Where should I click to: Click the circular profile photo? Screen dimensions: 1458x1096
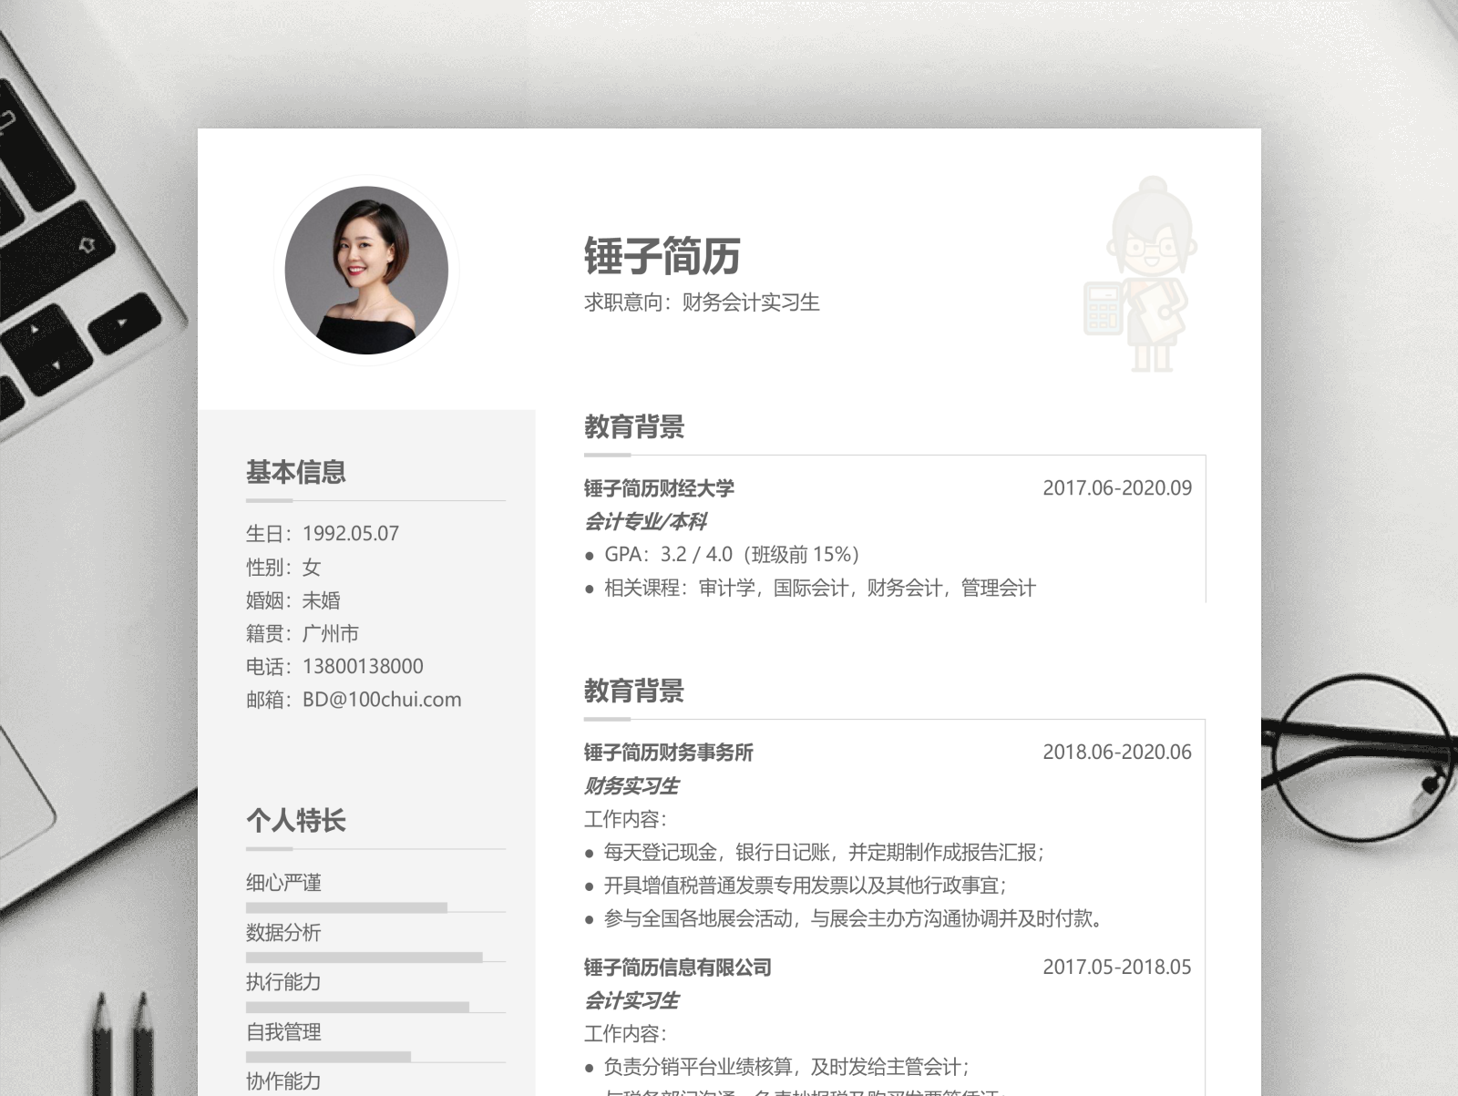coord(366,271)
